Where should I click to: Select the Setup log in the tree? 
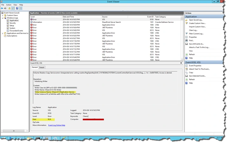pos(12,25)
